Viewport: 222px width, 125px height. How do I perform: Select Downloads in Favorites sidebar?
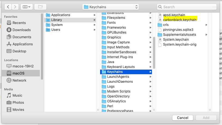[22, 30]
